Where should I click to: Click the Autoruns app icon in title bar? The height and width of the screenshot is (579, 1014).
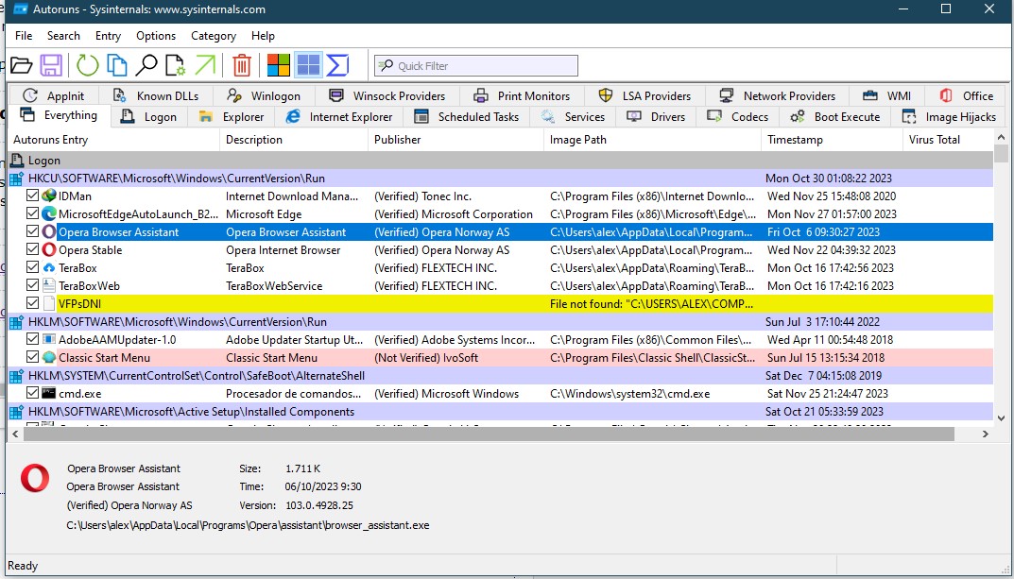click(x=21, y=9)
